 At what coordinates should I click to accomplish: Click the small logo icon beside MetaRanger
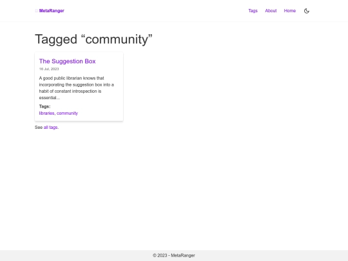[x=36, y=11]
